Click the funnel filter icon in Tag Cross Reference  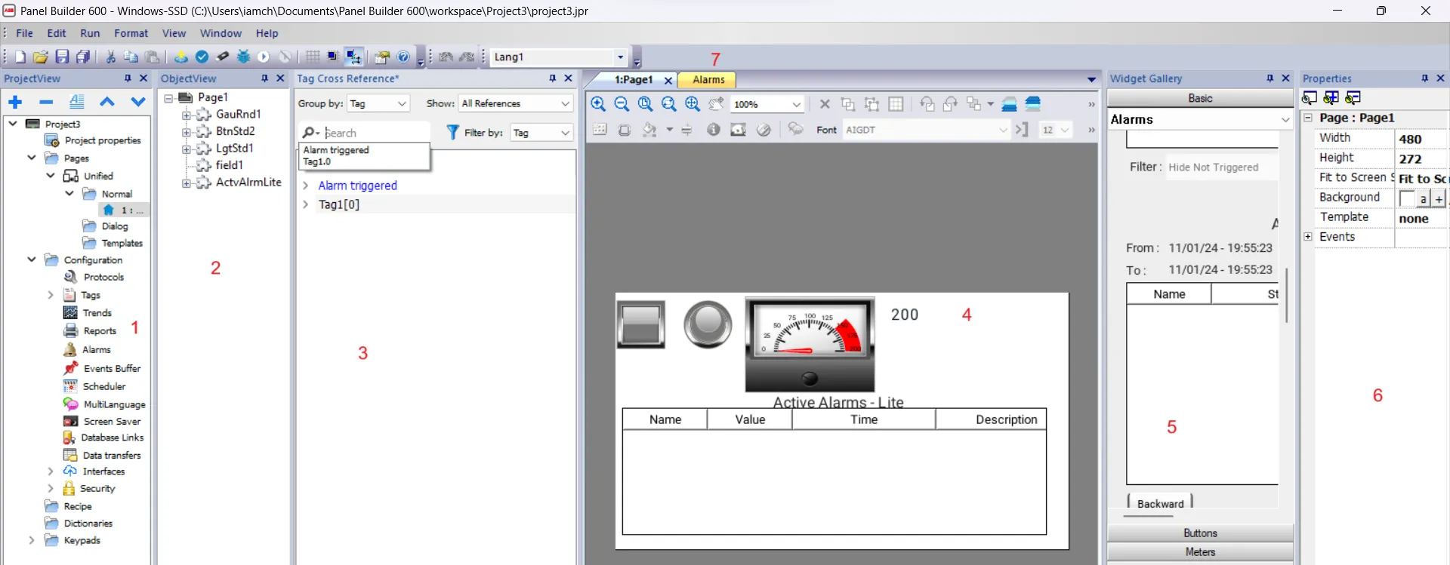452,133
